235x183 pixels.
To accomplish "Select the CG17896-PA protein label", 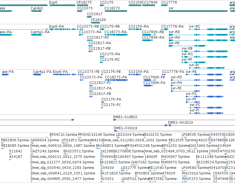I will (x=154, y=83).
